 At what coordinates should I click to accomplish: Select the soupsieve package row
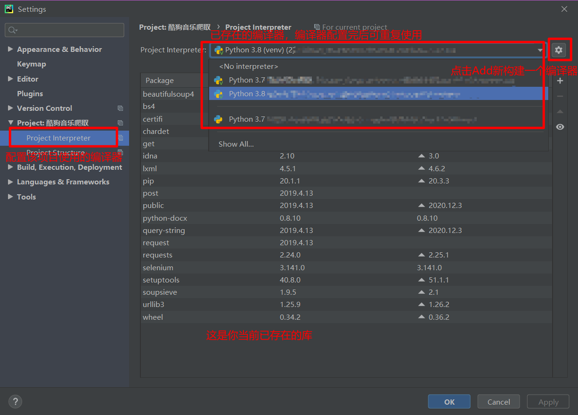click(346, 292)
